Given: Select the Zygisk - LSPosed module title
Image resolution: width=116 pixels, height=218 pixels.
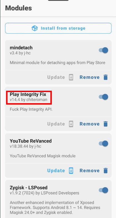Looking at the screenshot, I should (x=29, y=188).
